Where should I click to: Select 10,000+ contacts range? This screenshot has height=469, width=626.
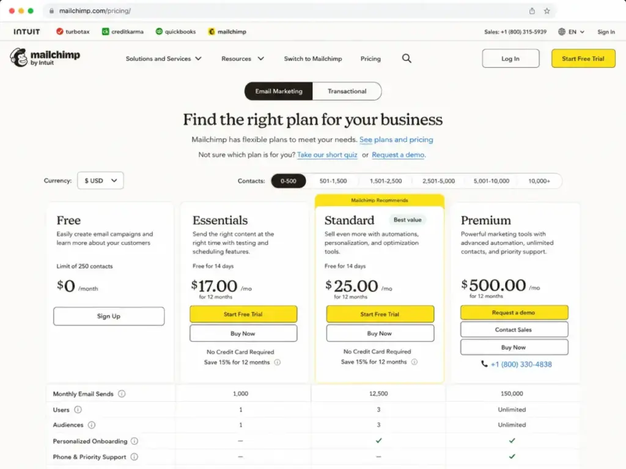tap(539, 181)
